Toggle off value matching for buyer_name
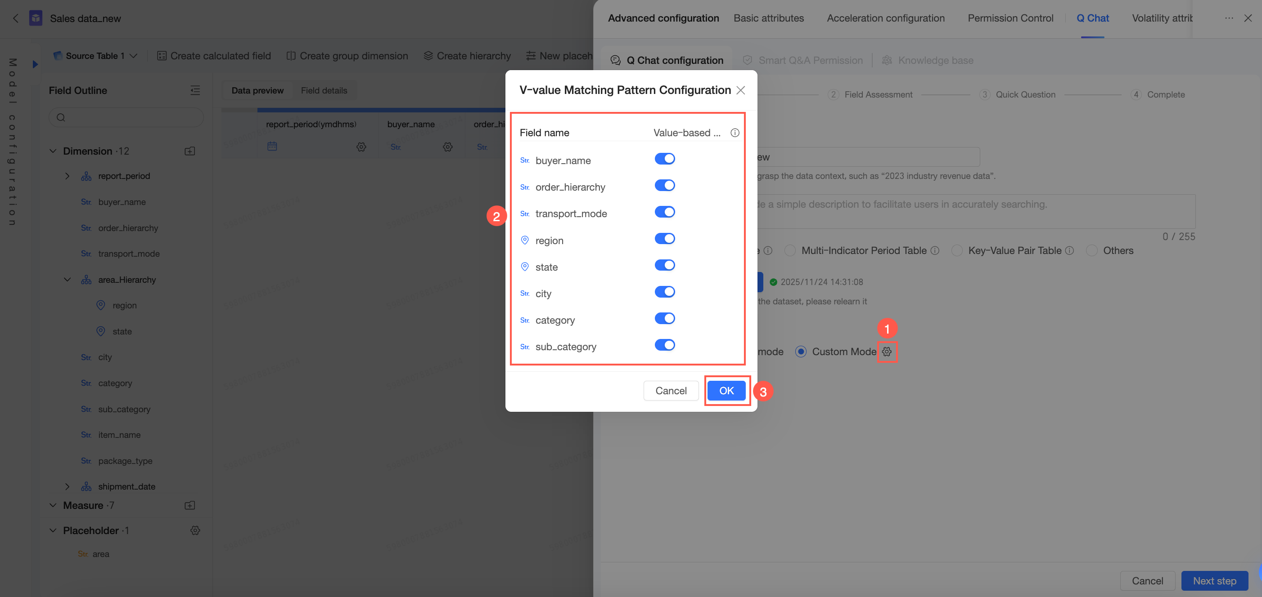Viewport: 1262px width, 597px height. tap(664, 159)
